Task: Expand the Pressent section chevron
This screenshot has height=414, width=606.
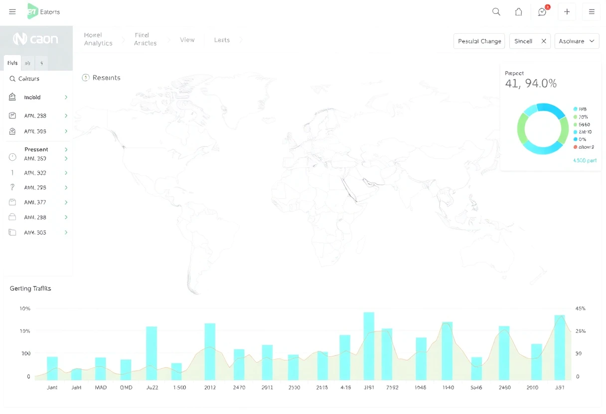Action: (66, 149)
